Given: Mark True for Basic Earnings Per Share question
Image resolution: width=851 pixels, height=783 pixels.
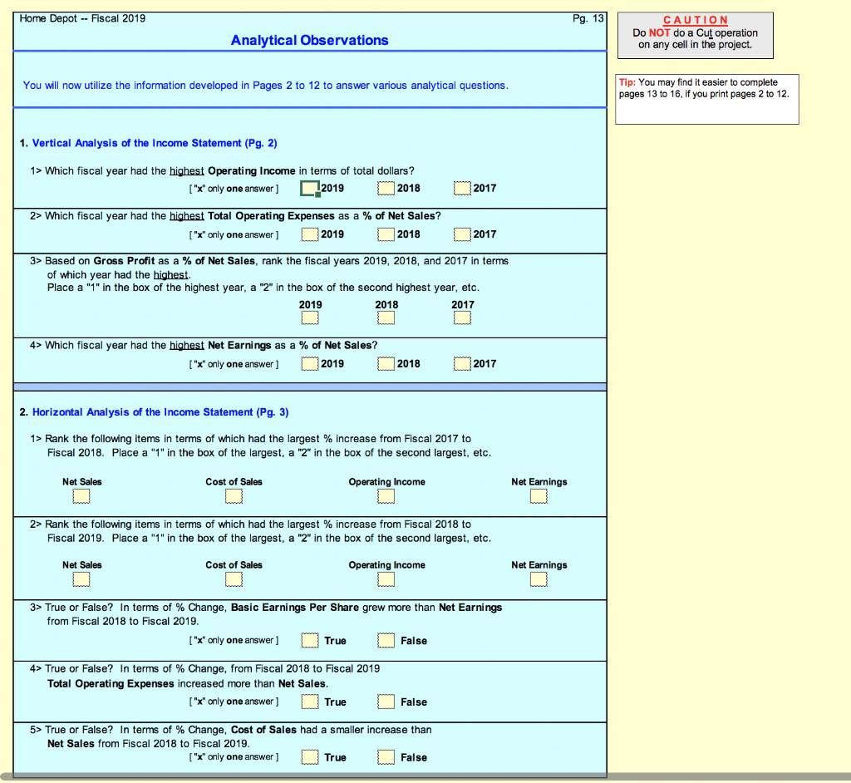Looking at the screenshot, I should [310, 640].
